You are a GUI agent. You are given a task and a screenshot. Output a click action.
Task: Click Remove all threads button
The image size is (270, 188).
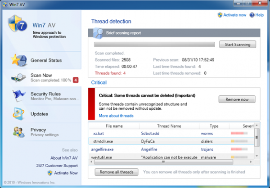click(117, 172)
